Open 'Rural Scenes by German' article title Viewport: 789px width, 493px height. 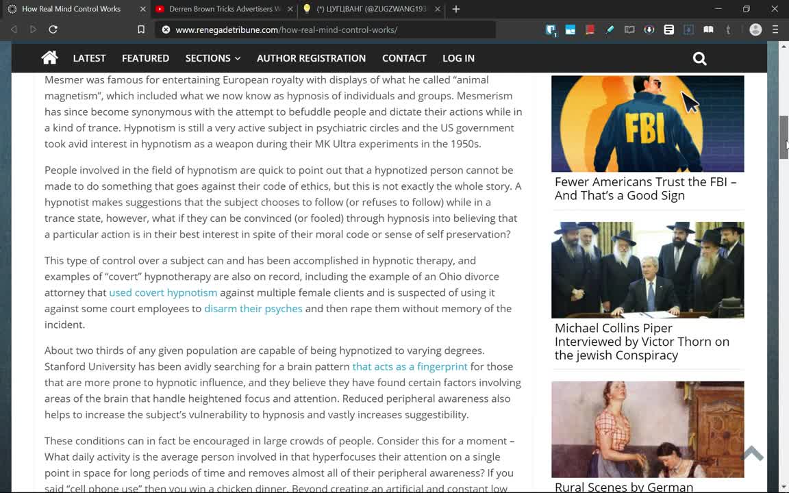click(x=624, y=487)
